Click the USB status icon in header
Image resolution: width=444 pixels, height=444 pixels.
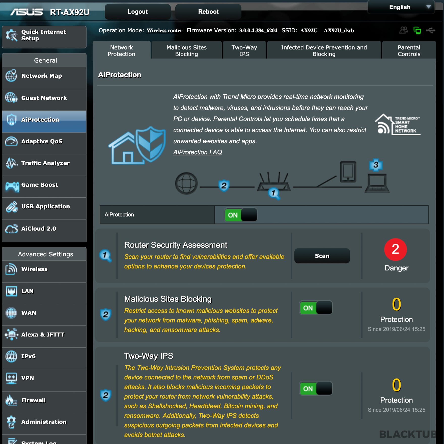[431, 30]
